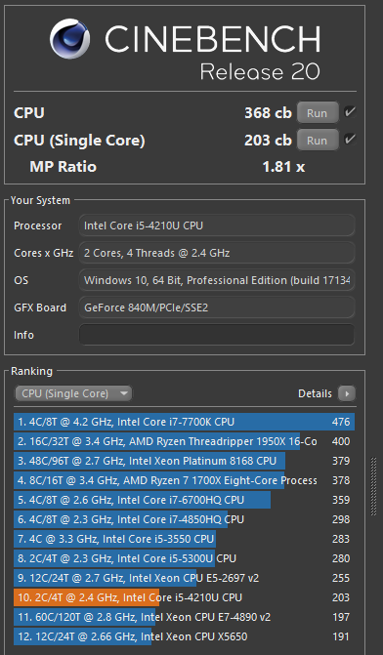Screen dimensions: 383x655
Task: Select ranking row Intel Core i5-5300U
Action: (x=185, y=558)
